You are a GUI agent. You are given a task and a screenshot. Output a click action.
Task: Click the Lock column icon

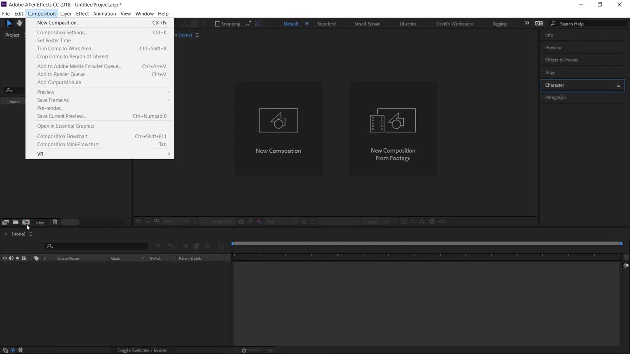[23, 258]
